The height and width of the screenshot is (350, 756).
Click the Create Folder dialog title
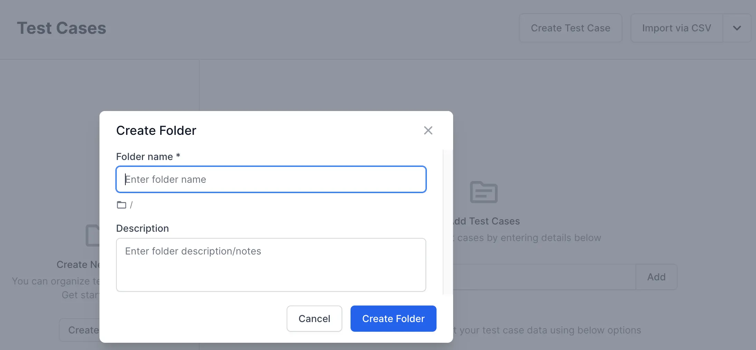click(156, 131)
